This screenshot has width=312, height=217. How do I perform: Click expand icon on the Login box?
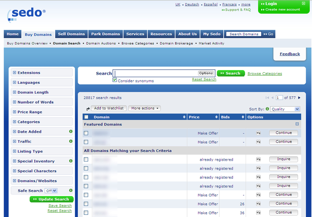tap(304, 4)
